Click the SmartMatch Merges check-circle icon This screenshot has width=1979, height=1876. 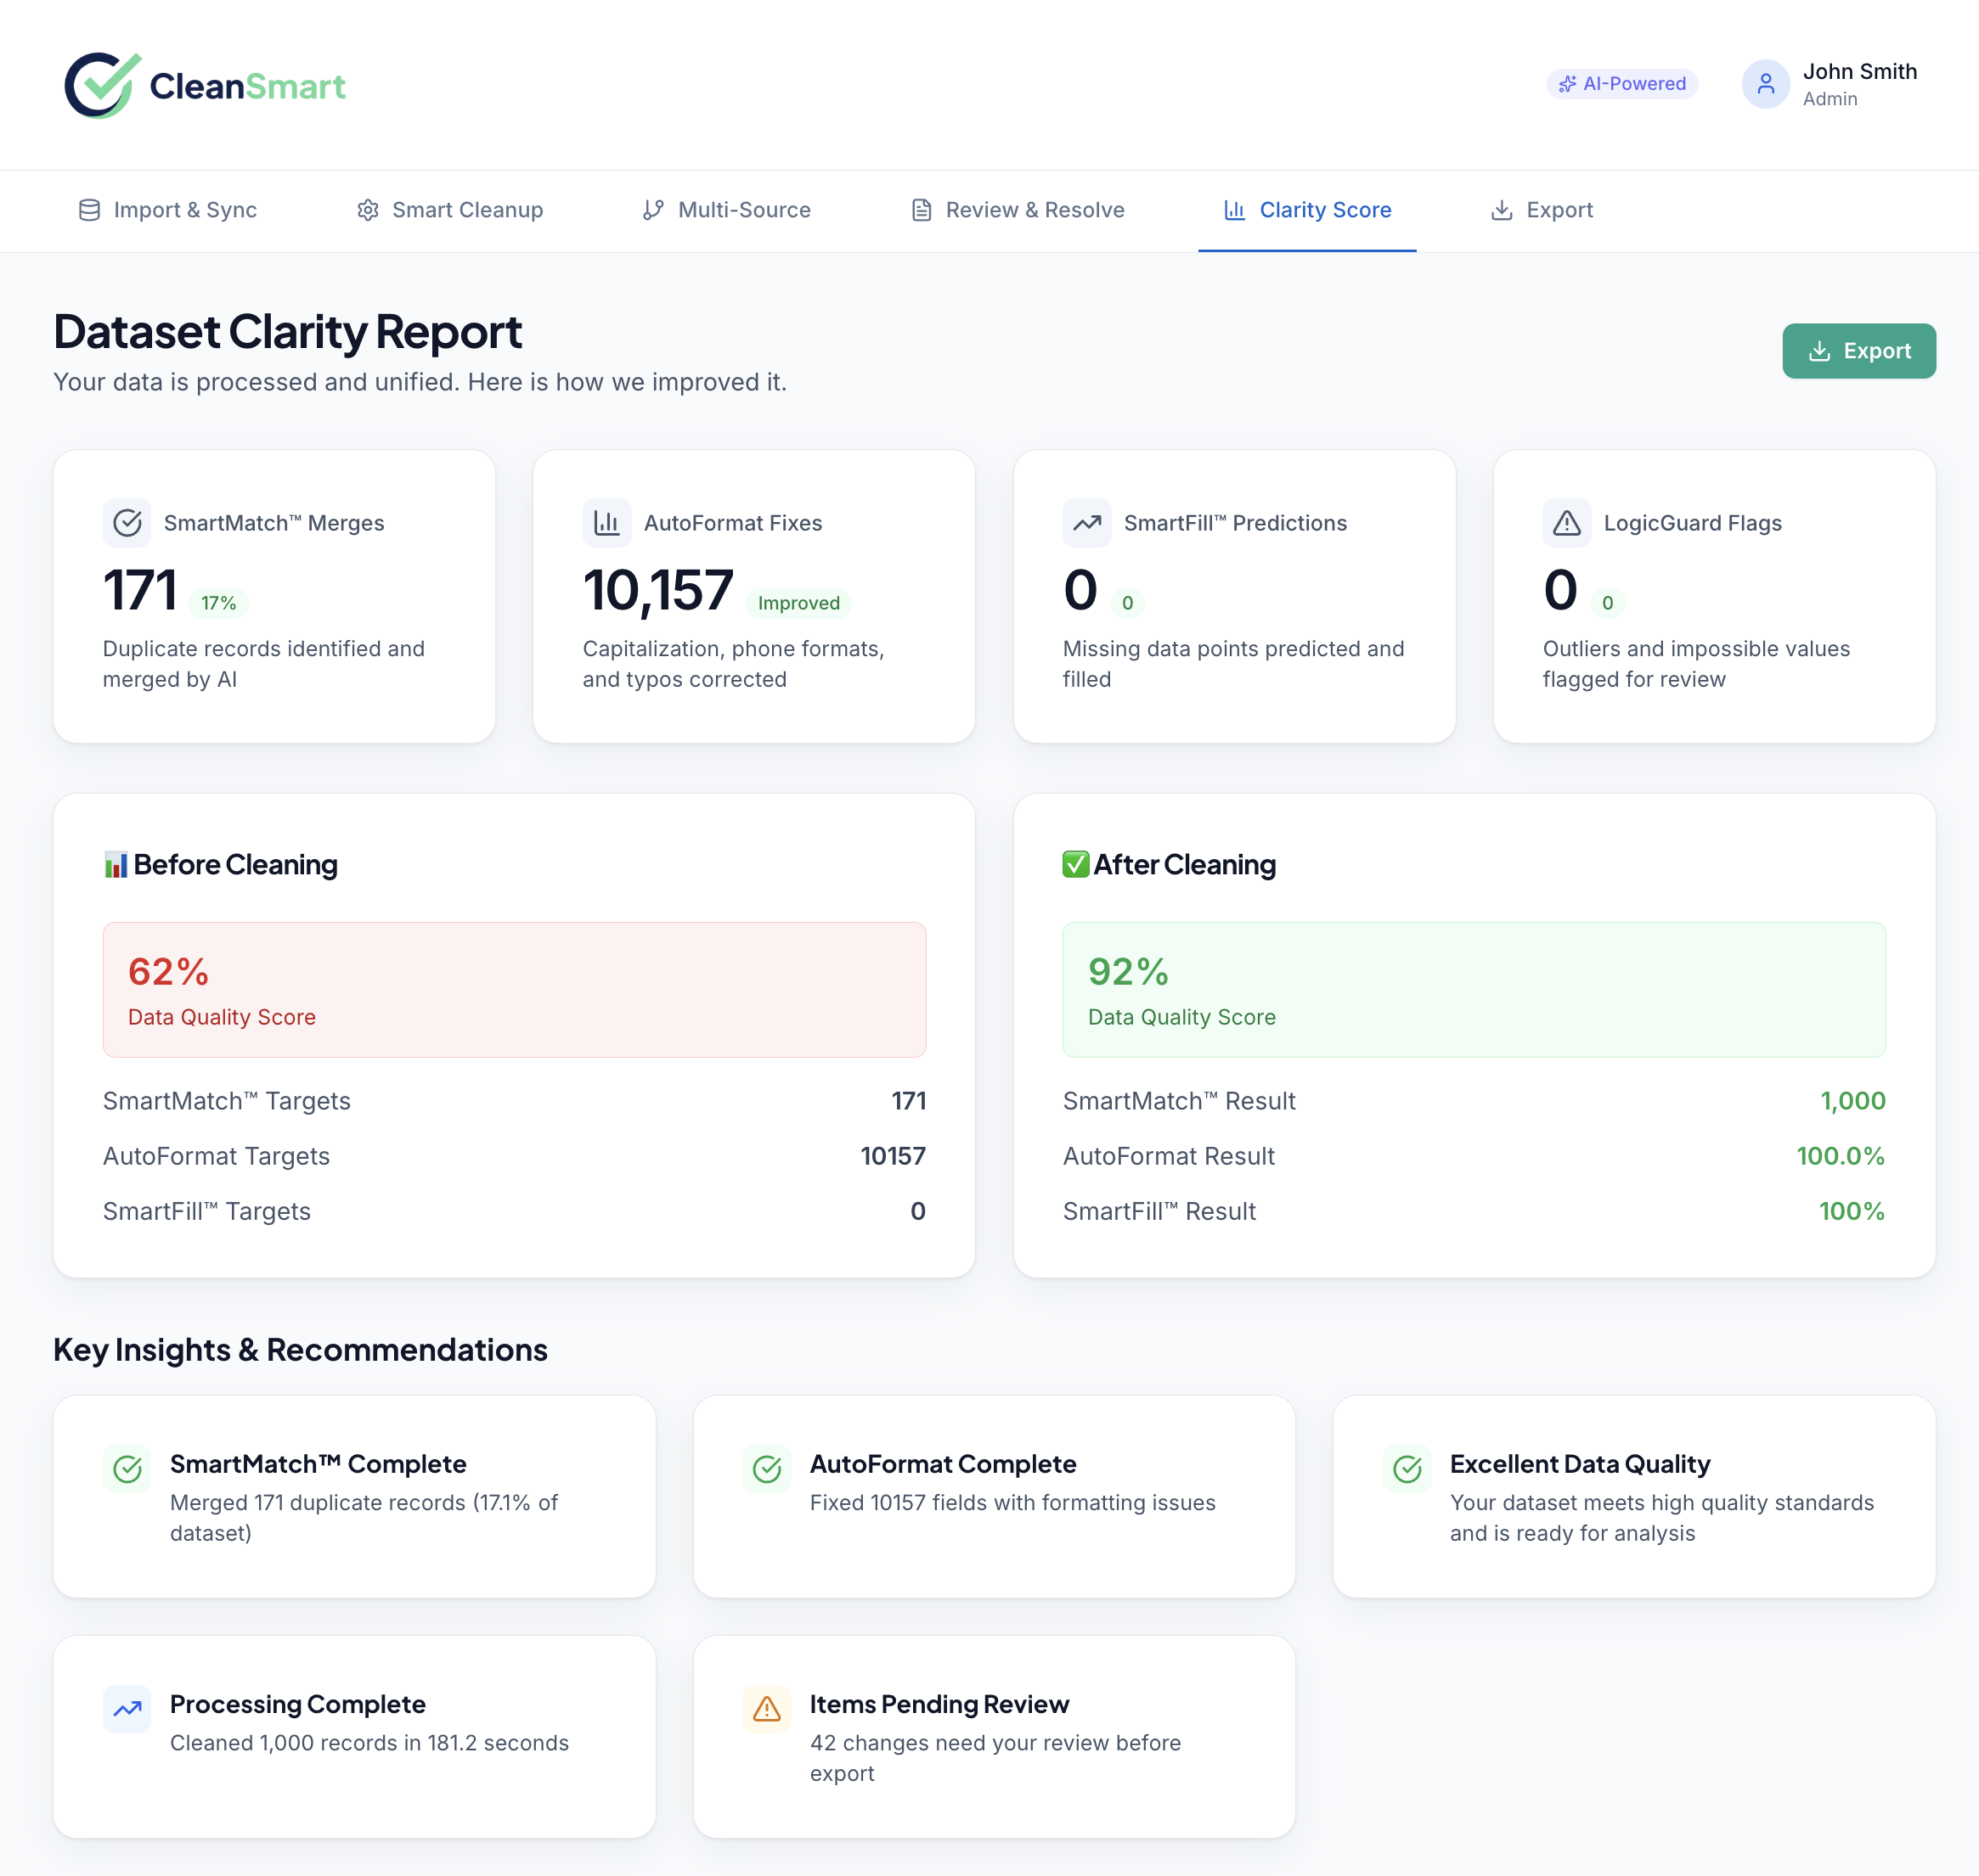click(127, 523)
